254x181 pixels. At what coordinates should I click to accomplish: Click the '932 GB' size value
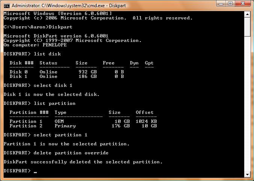88,72
